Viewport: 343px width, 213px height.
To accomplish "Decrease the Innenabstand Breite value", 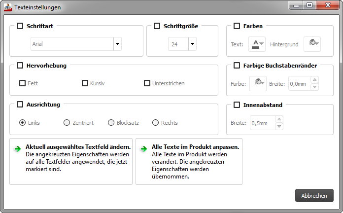I will [278, 126].
